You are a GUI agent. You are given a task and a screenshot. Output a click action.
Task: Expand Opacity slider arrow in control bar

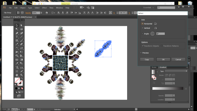41,13
